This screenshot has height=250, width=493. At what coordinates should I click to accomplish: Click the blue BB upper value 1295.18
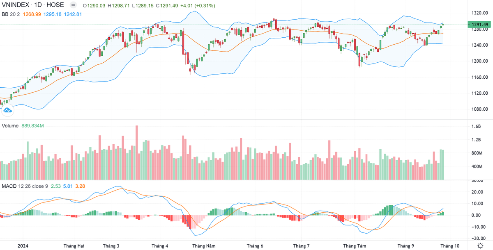(x=53, y=14)
